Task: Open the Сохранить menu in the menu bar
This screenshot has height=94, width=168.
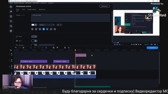Action: [x=44, y=3]
